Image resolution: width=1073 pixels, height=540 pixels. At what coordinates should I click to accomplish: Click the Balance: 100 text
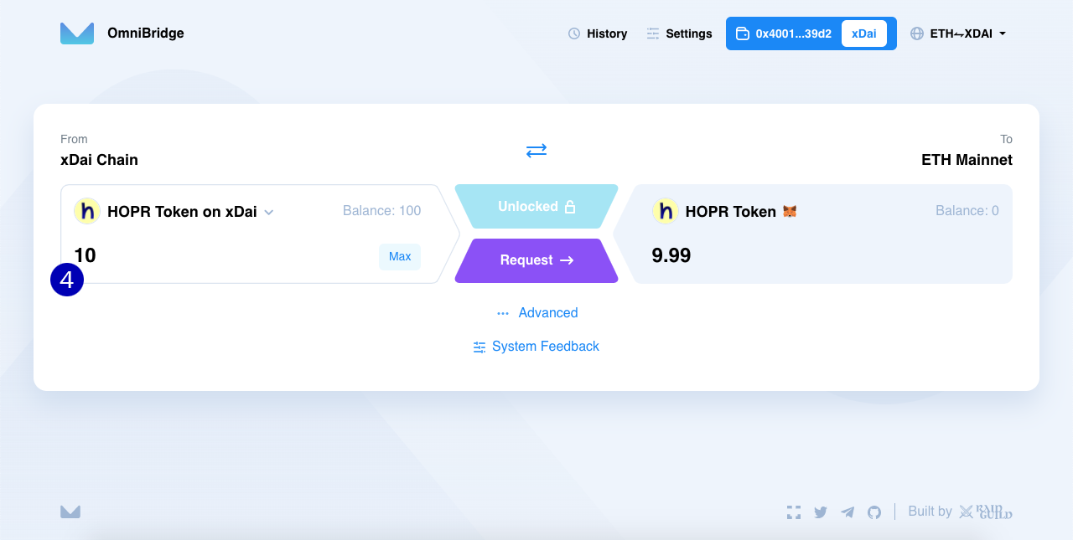coord(382,211)
